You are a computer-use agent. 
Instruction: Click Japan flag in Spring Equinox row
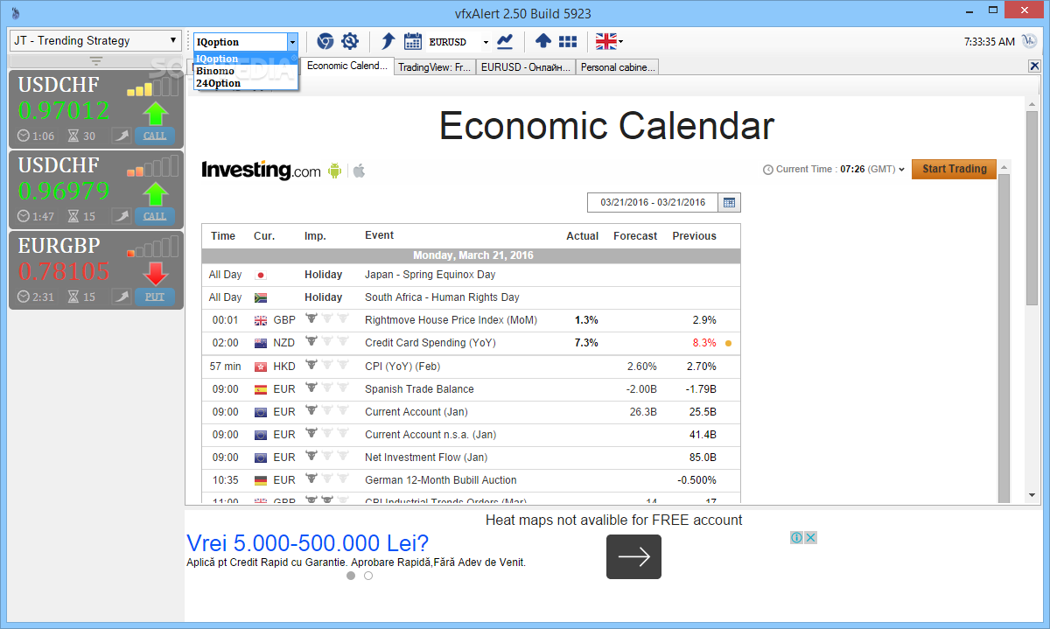pos(260,275)
